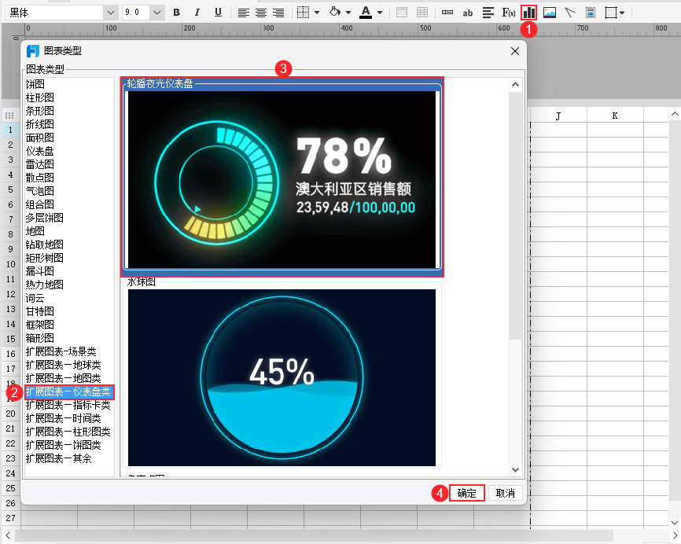
Task: Toggle underline formatting
Action: click(218, 13)
